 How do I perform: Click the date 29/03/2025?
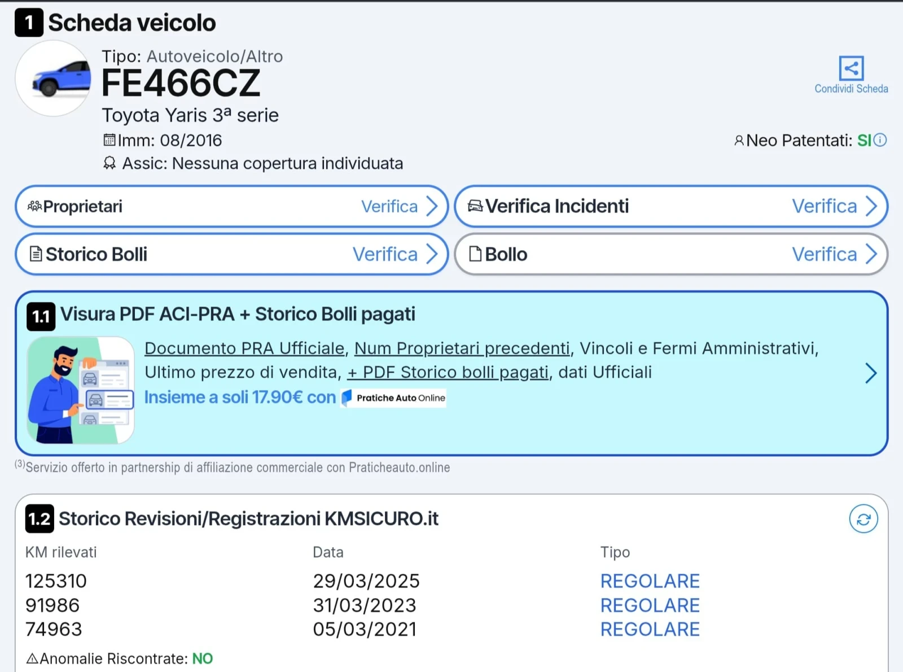(366, 581)
